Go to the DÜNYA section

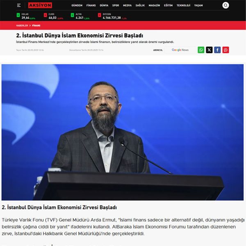tap(104, 5)
